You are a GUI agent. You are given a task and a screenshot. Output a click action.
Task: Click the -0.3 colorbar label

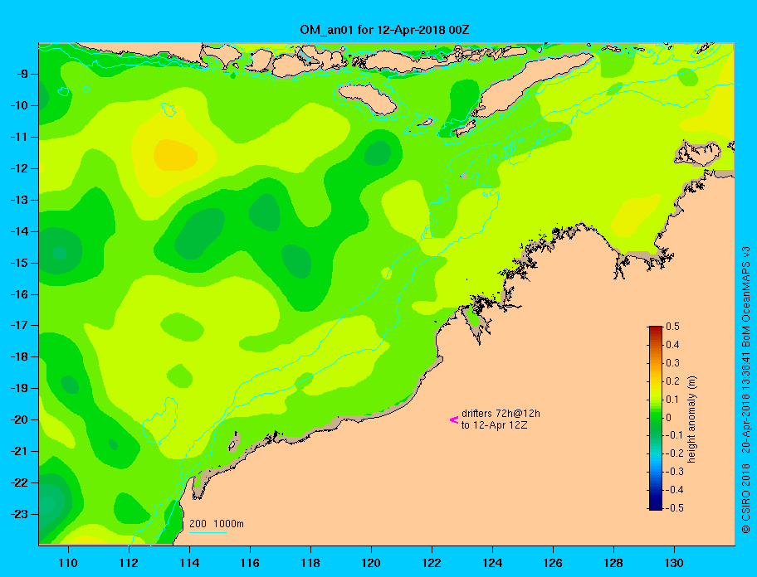675,472
